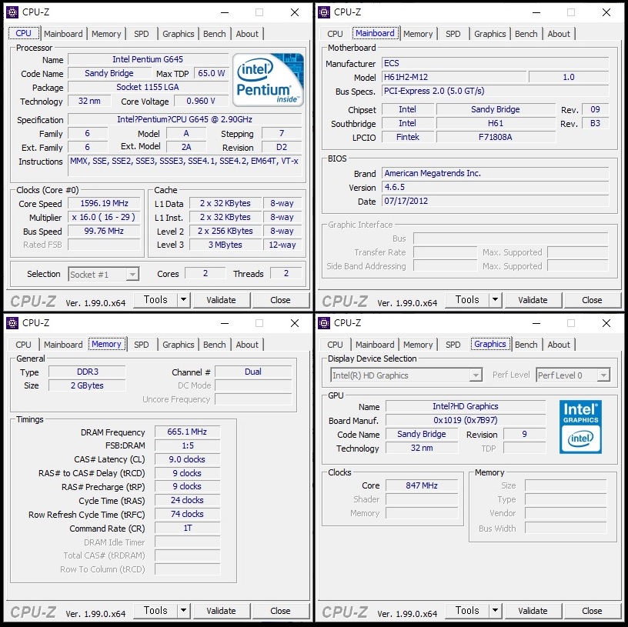The image size is (628, 627).
Task: Click the processor name field 'Intel Pentium G645'
Action: tap(148, 59)
